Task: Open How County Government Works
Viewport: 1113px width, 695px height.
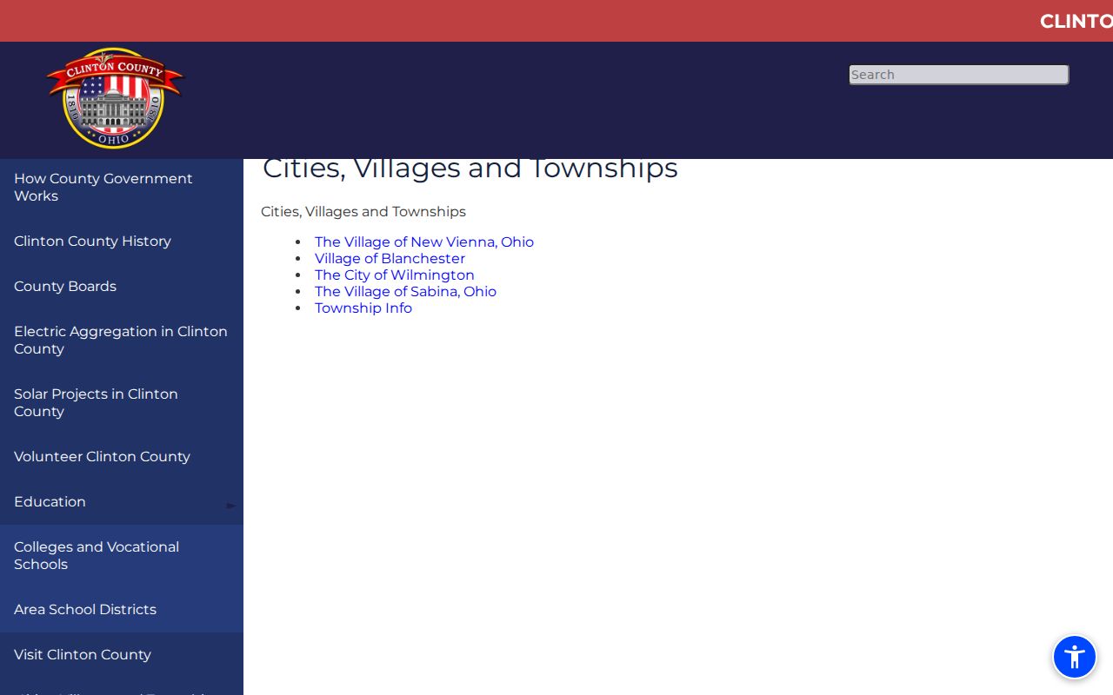Action: 122,187
